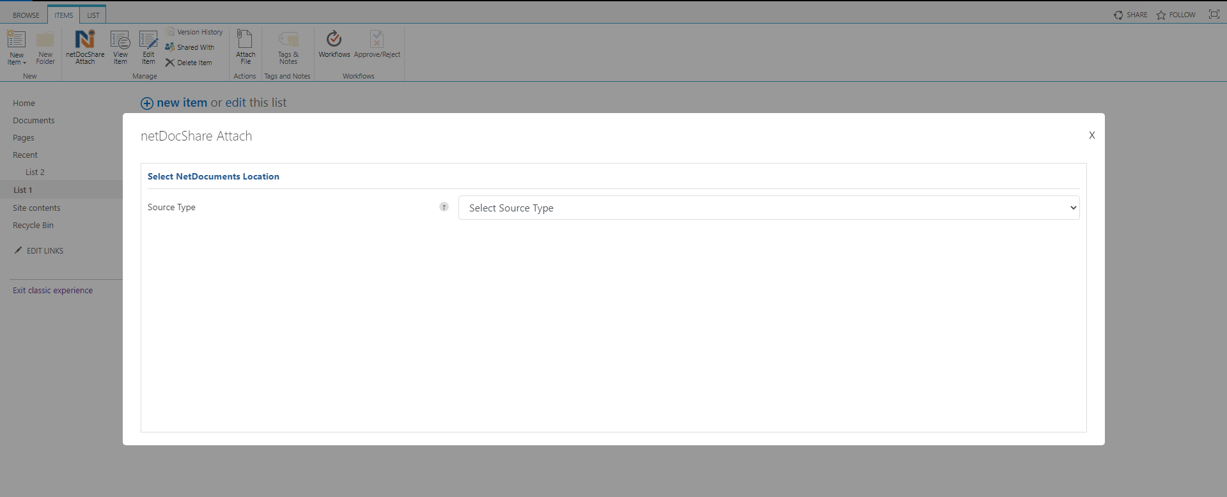Open the Workflows ribbon icon
Image resolution: width=1227 pixels, height=497 pixels.
tap(334, 39)
